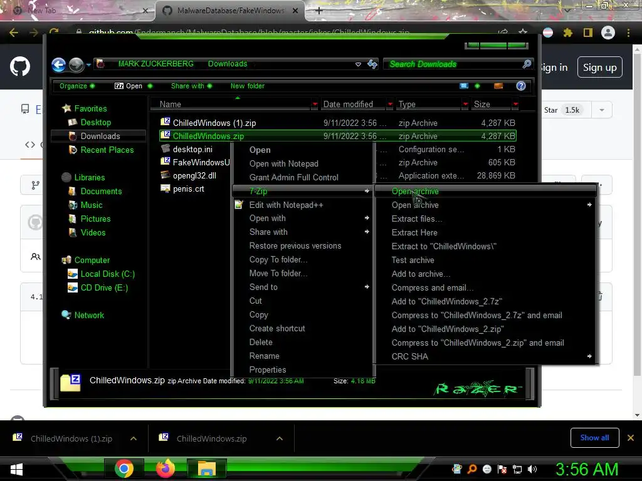Click the Windows Start button
The image size is (642, 481).
click(x=16, y=469)
